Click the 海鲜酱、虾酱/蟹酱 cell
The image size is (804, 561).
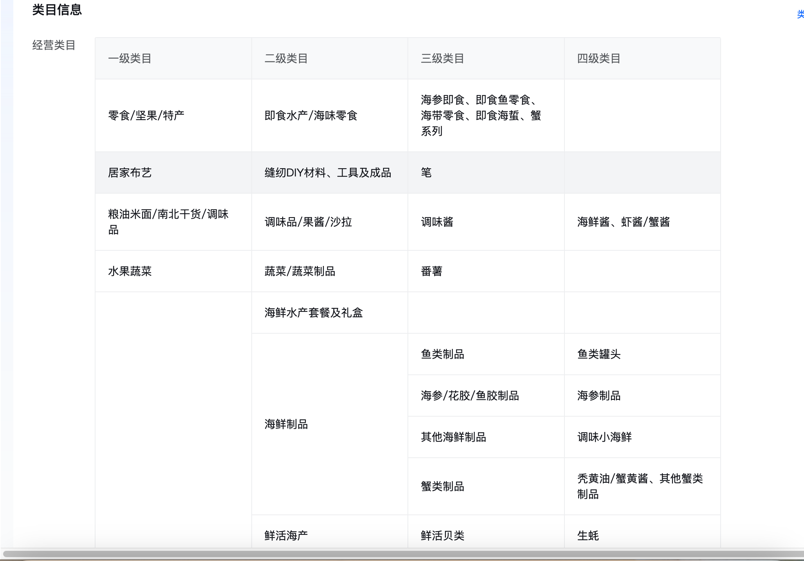tap(624, 222)
